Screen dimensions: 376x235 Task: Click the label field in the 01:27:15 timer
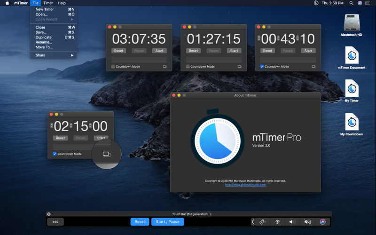click(x=214, y=60)
